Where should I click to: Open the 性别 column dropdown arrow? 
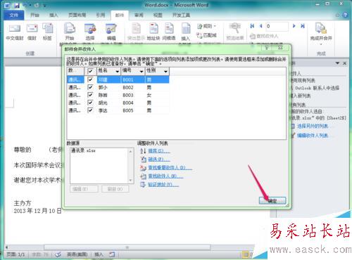coord(166,71)
